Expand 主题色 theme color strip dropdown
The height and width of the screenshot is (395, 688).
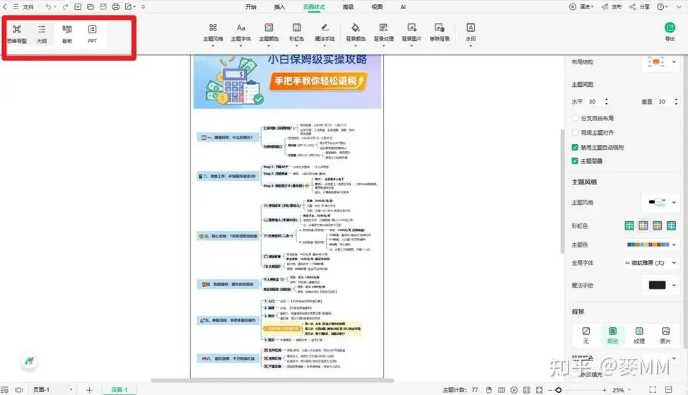674,244
